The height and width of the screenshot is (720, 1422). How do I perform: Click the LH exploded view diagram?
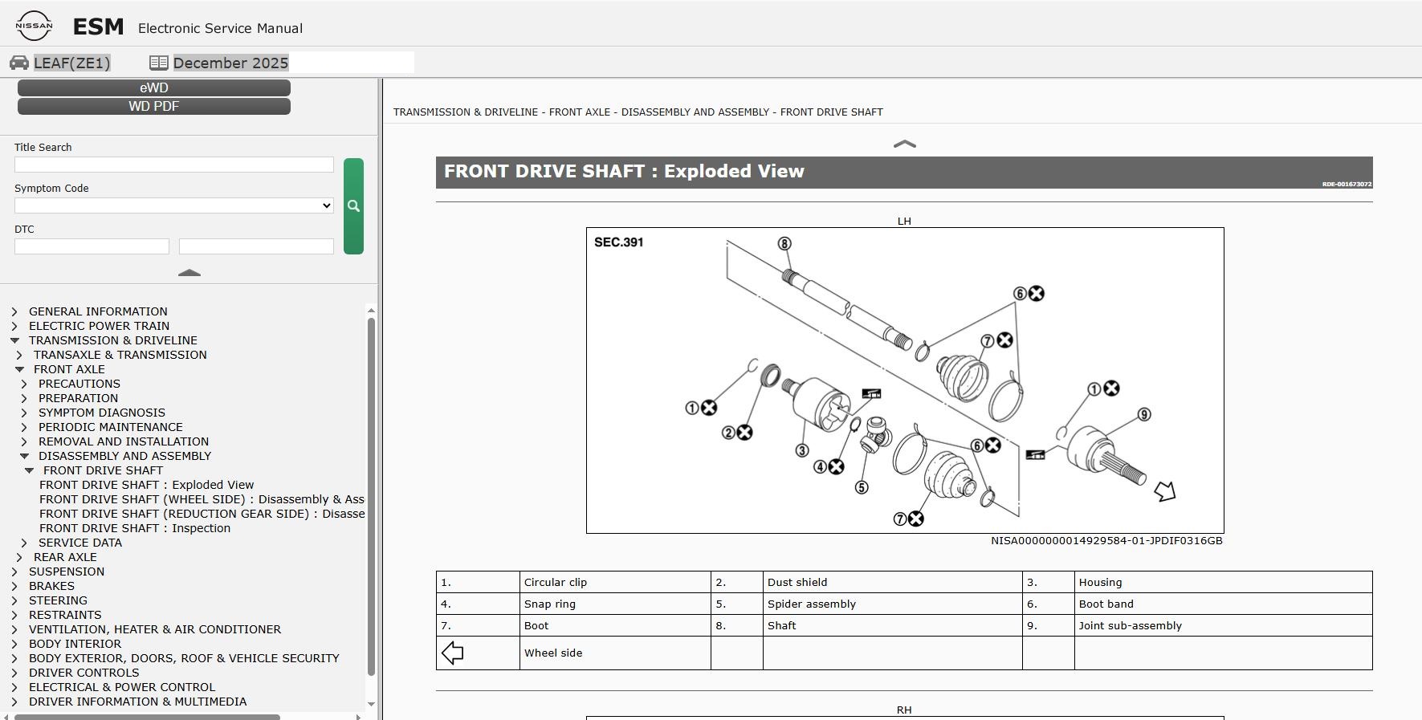pos(905,380)
